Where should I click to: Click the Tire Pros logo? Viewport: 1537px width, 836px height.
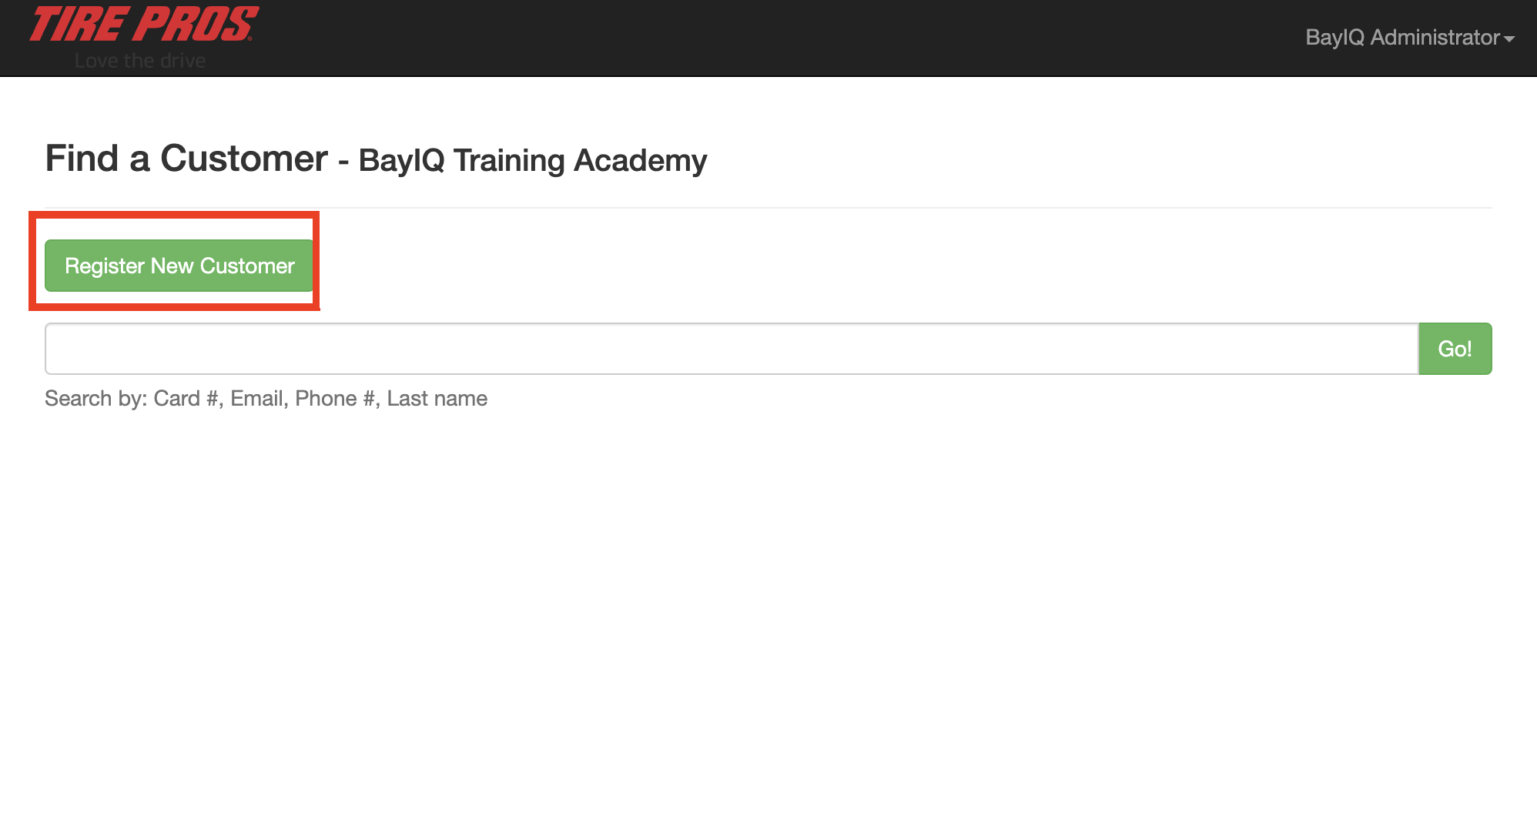pos(144,25)
